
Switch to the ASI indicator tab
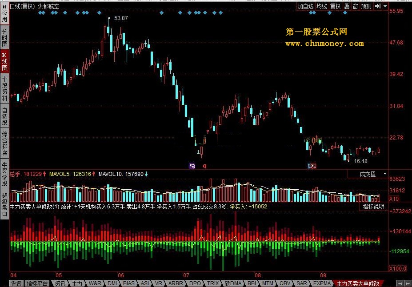[145, 283]
